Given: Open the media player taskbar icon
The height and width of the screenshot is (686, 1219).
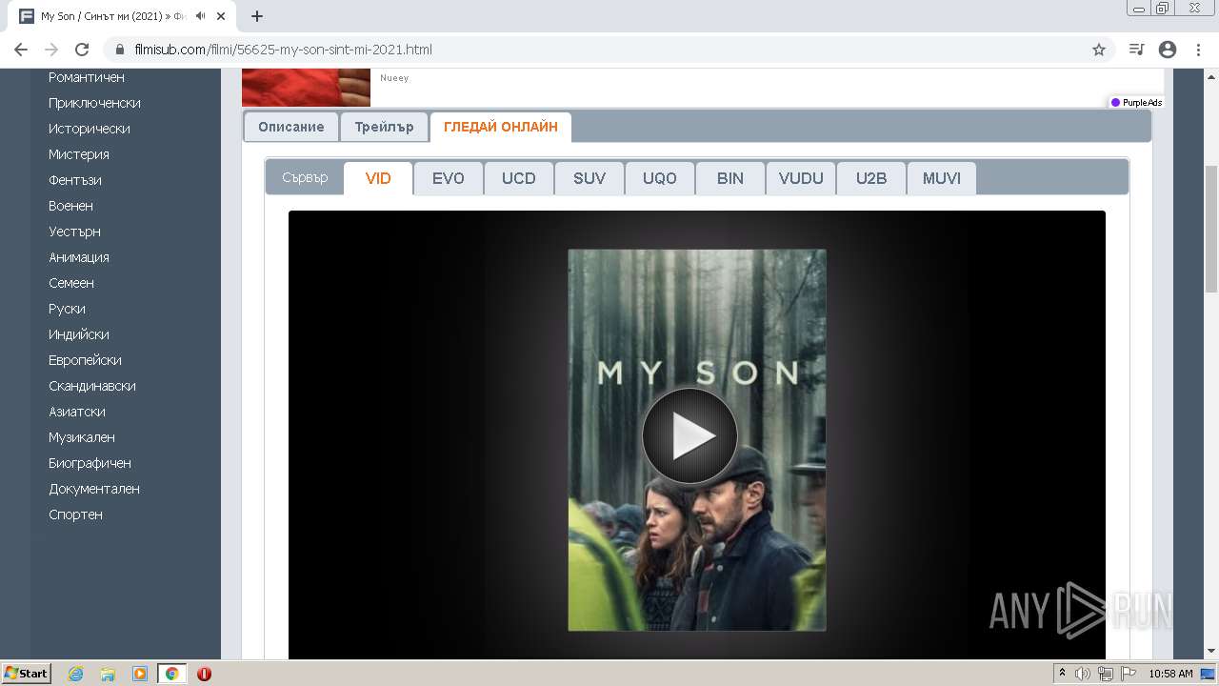Looking at the screenshot, I should (x=140, y=674).
